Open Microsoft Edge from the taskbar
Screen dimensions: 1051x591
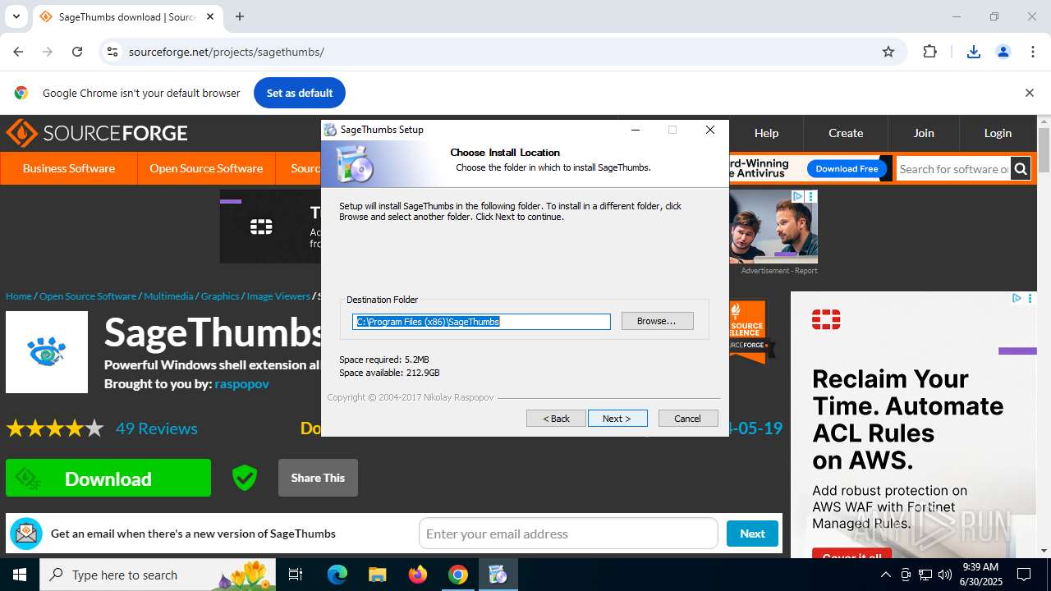[x=337, y=575]
